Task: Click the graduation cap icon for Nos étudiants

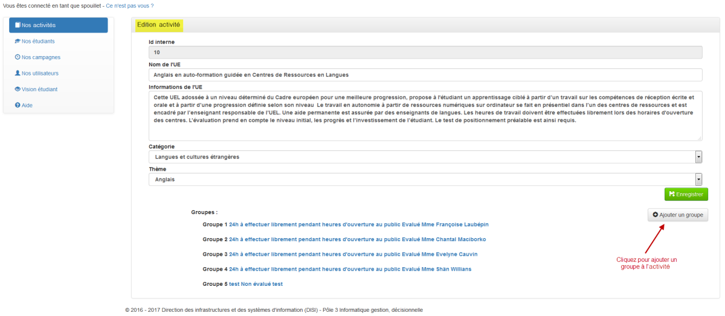Action: (18, 42)
